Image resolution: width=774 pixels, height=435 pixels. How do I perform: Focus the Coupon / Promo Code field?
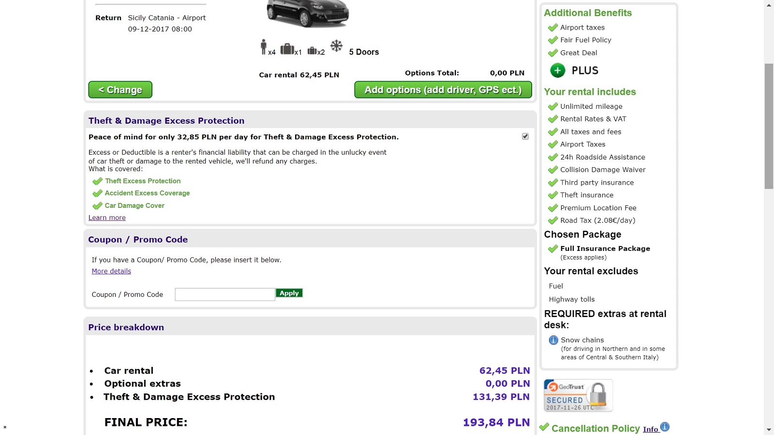(225, 294)
